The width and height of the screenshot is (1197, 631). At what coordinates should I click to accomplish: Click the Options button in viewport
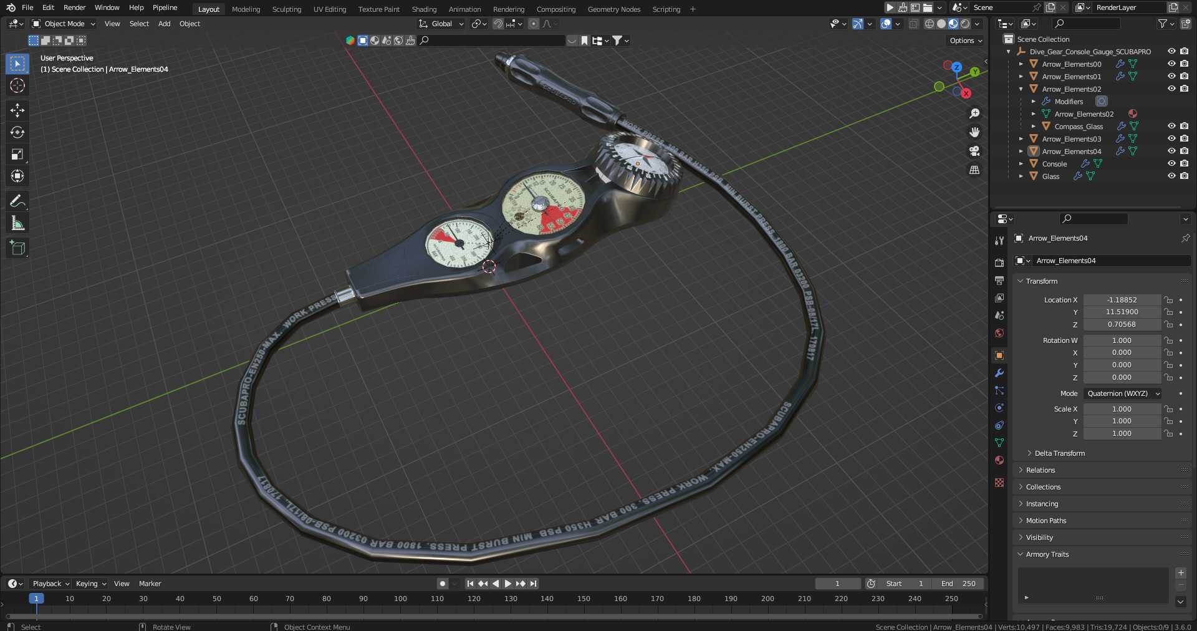coord(966,41)
